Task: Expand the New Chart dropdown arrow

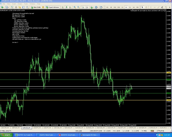Action: (x=4, y=7)
